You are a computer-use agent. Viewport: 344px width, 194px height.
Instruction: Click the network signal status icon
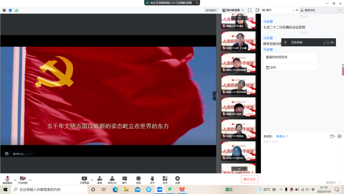(16, 10)
